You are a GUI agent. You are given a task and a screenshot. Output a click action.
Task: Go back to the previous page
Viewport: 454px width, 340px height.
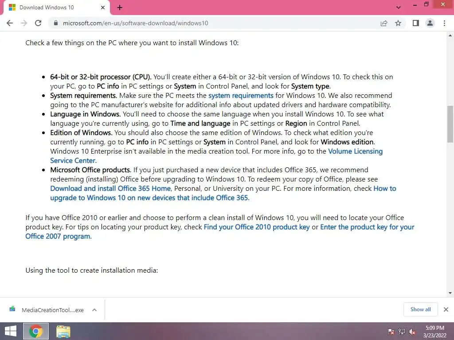pyautogui.click(x=10, y=23)
